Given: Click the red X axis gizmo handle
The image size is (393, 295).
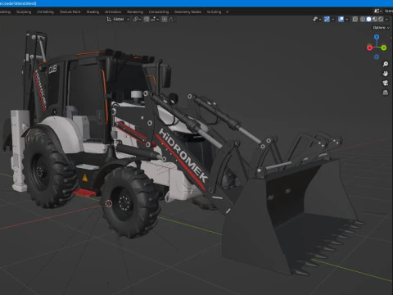Looking at the screenshot, I should point(369,48).
